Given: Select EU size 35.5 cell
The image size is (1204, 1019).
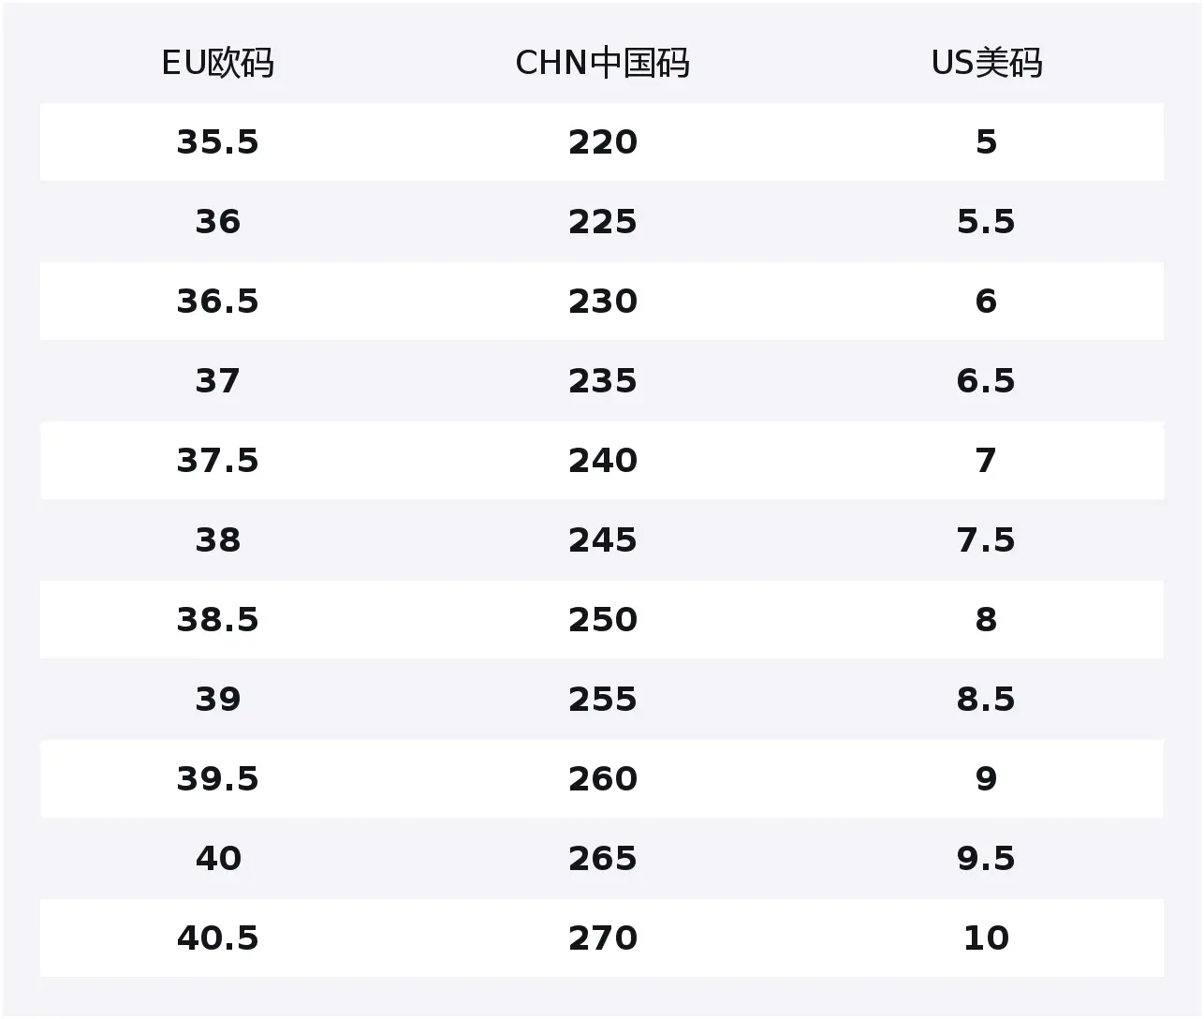Looking at the screenshot, I should 217,142.
